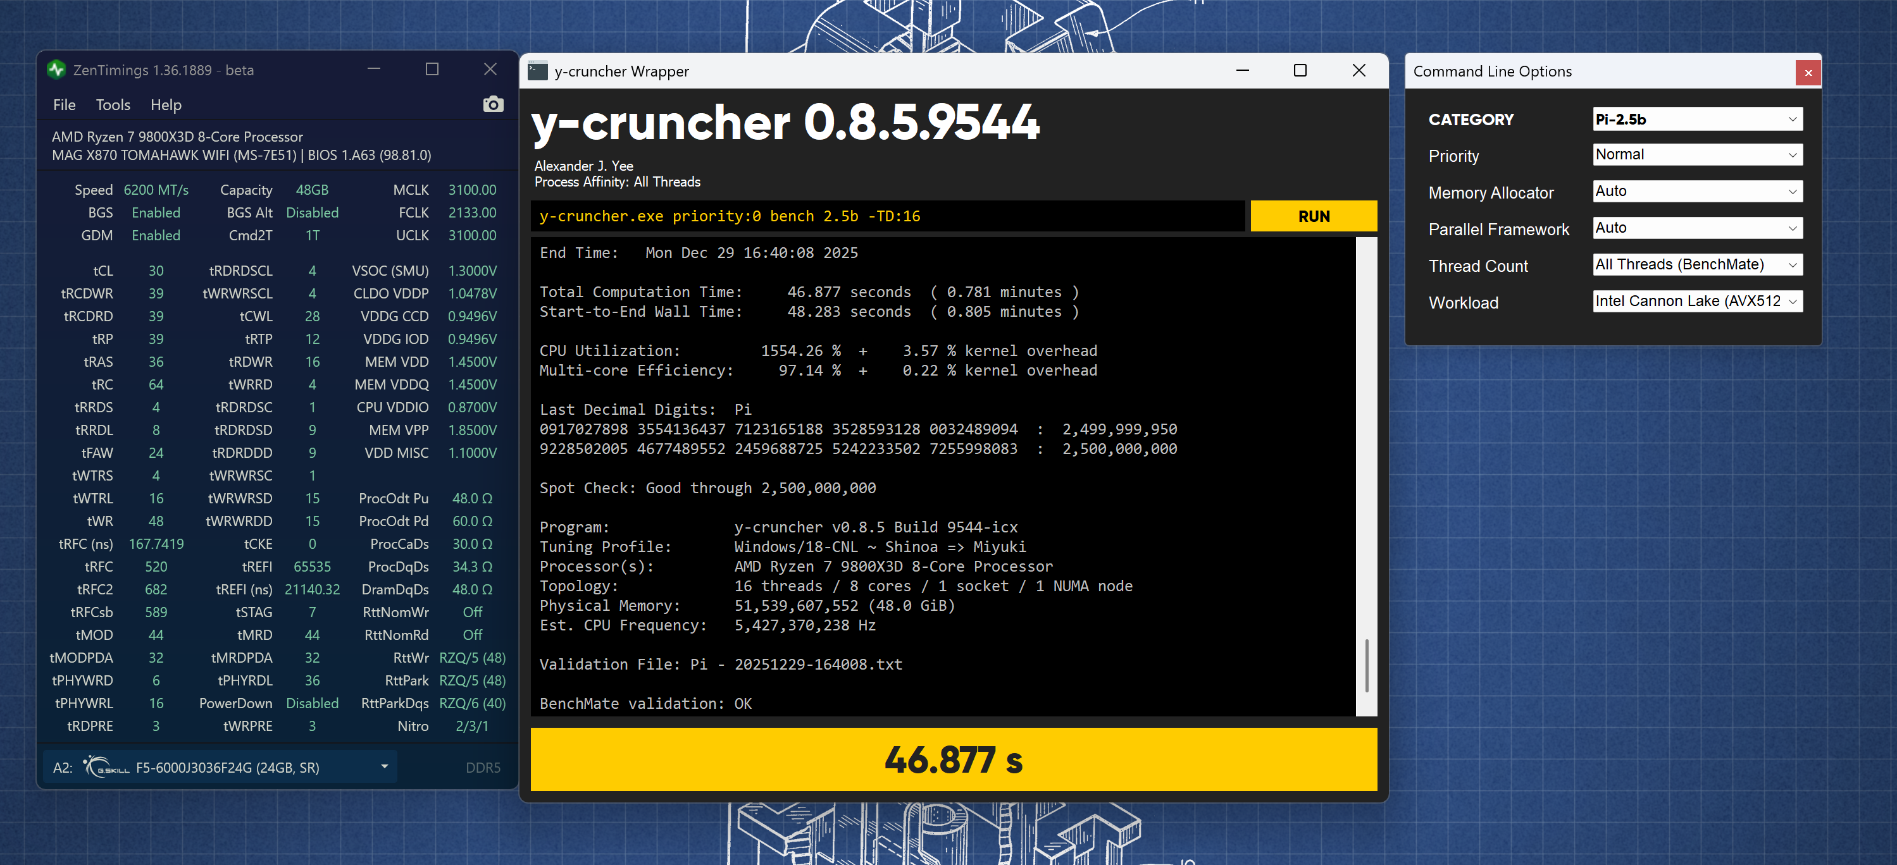Open the Help menu in ZenTimings
Viewport: 1897px width, 865px height.
point(166,104)
